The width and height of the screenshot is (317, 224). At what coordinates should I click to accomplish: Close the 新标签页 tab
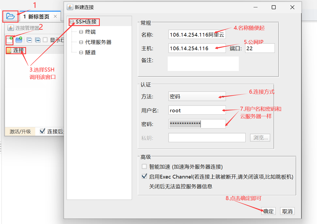(55, 17)
